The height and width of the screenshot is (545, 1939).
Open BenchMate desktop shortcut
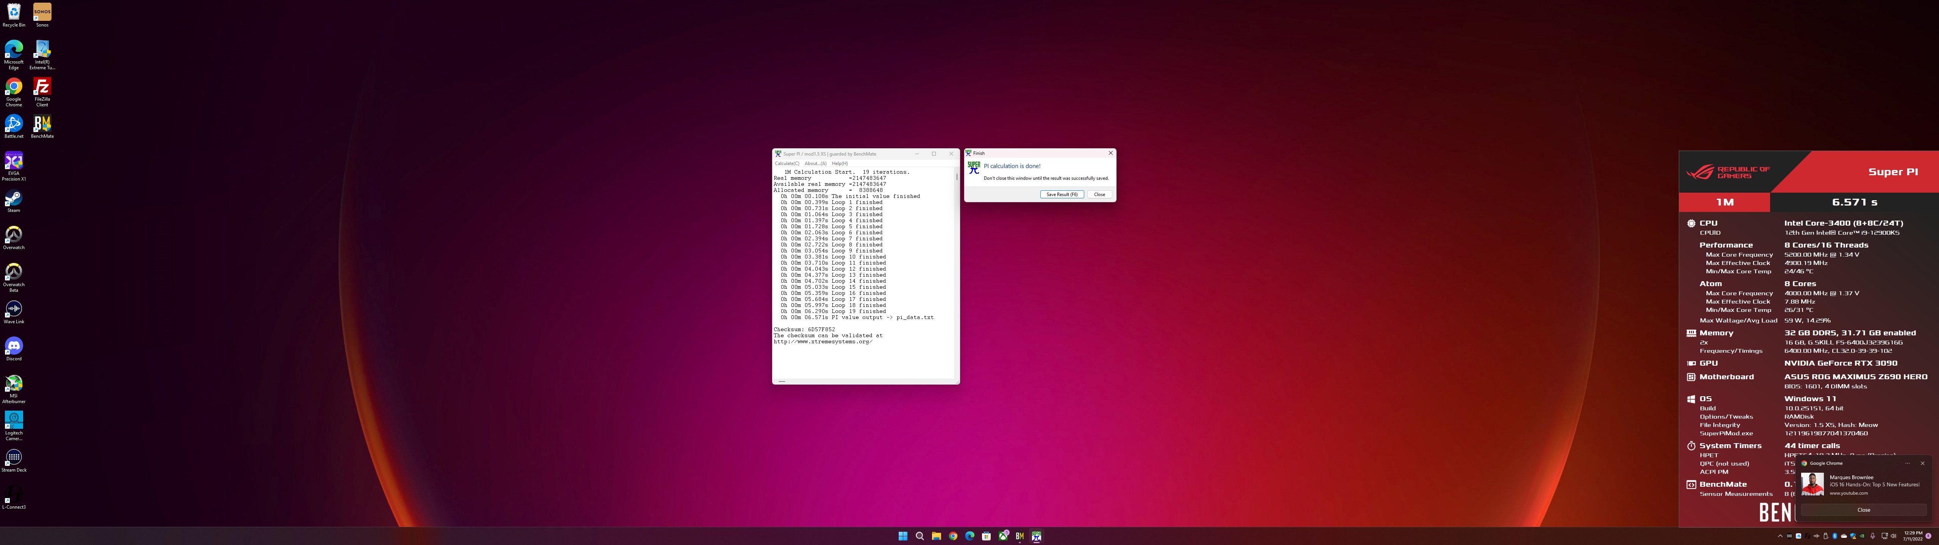[x=42, y=126]
